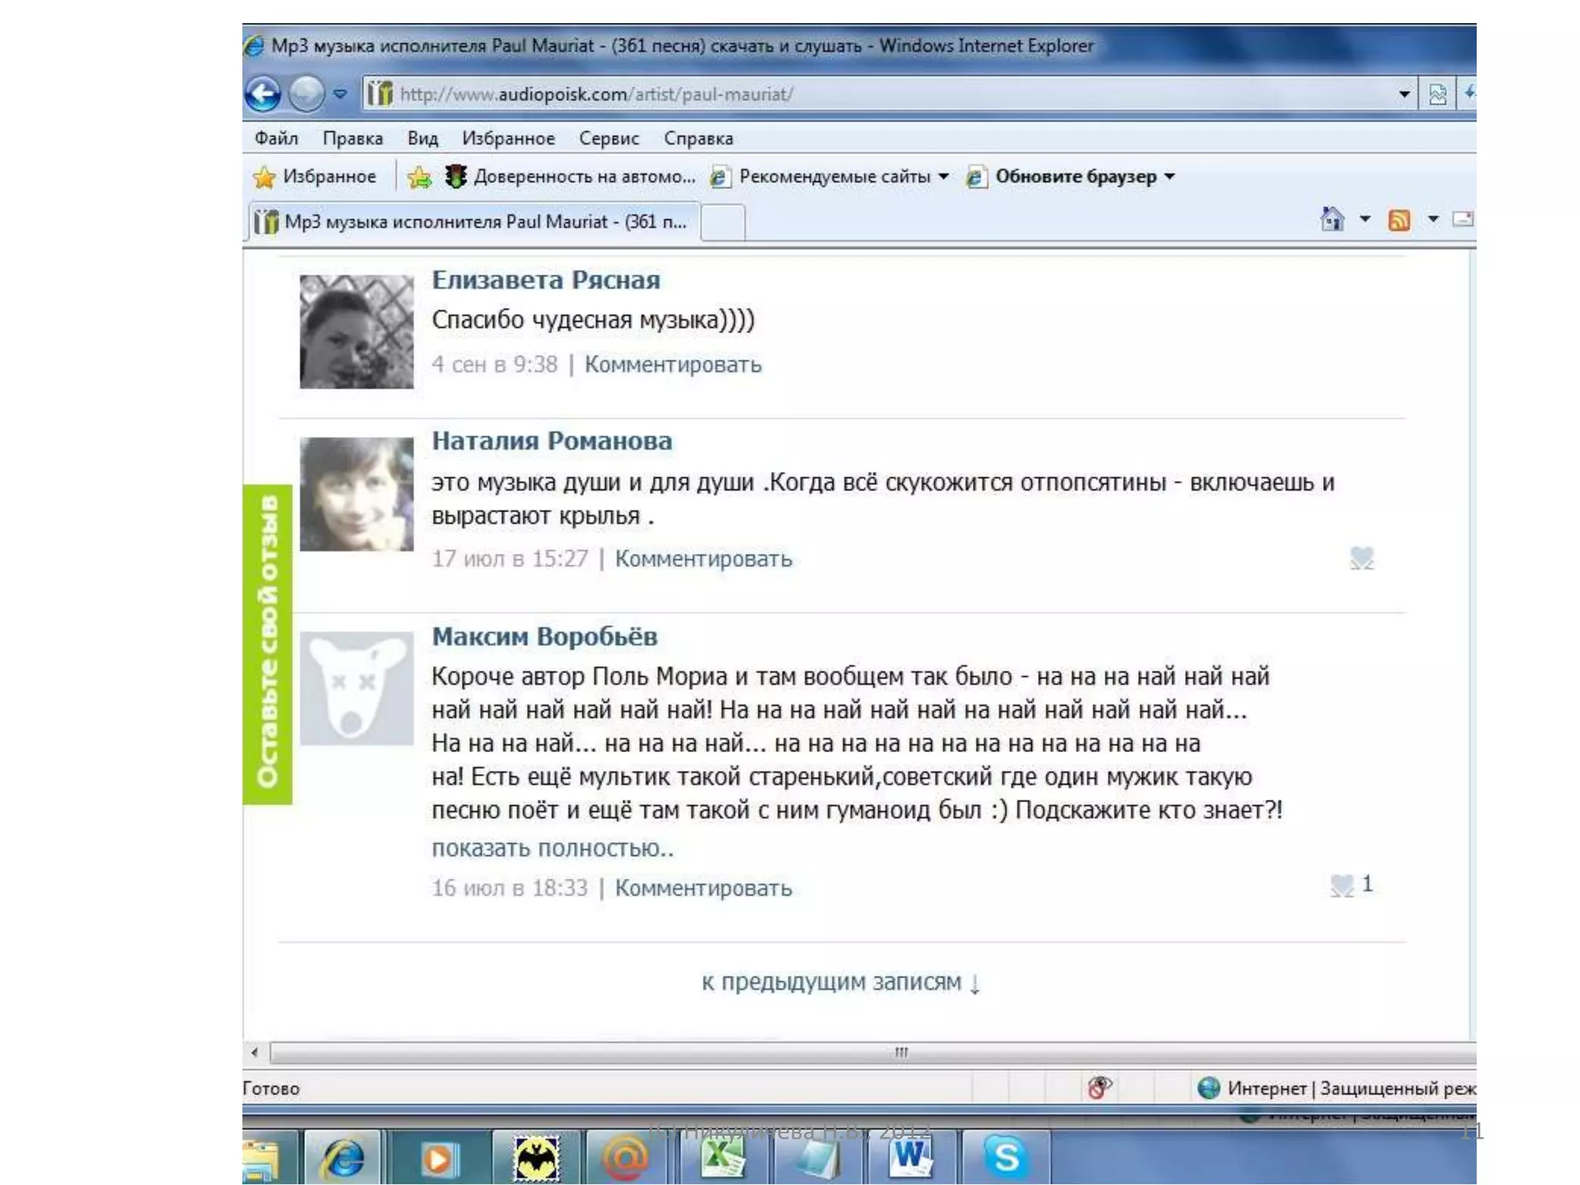Expand the RSS feeds dropdown arrow
This screenshot has height=1185, width=1580.
(1433, 220)
